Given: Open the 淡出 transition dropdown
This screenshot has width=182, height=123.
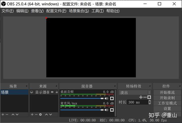Looking at the screenshot, I should 135,92.
